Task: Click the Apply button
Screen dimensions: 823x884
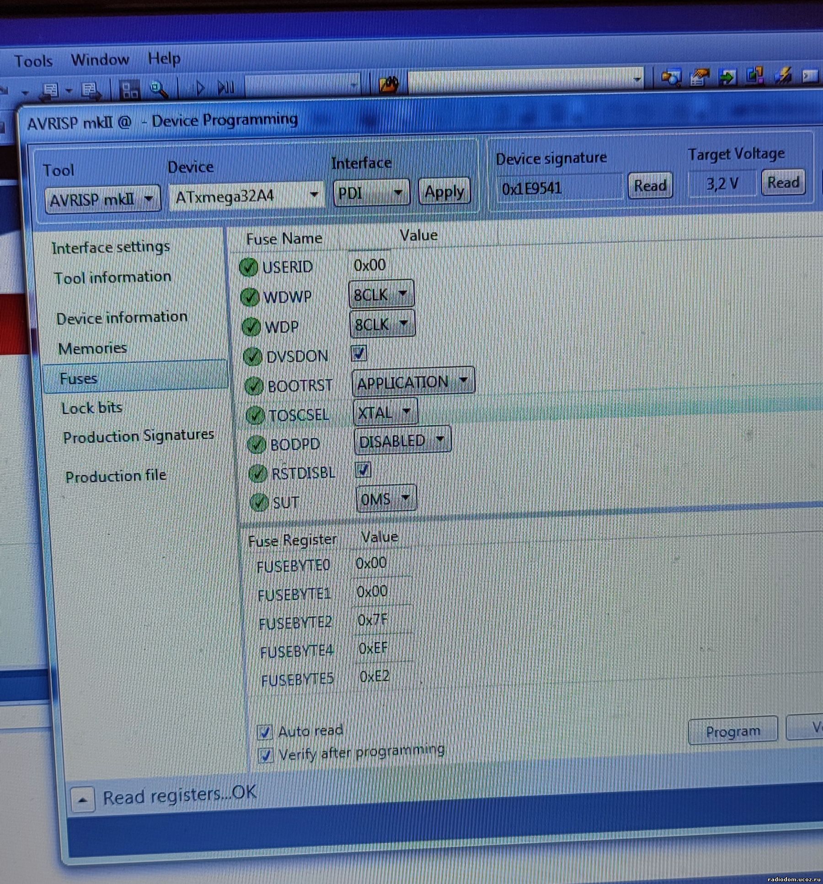Action: (444, 191)
